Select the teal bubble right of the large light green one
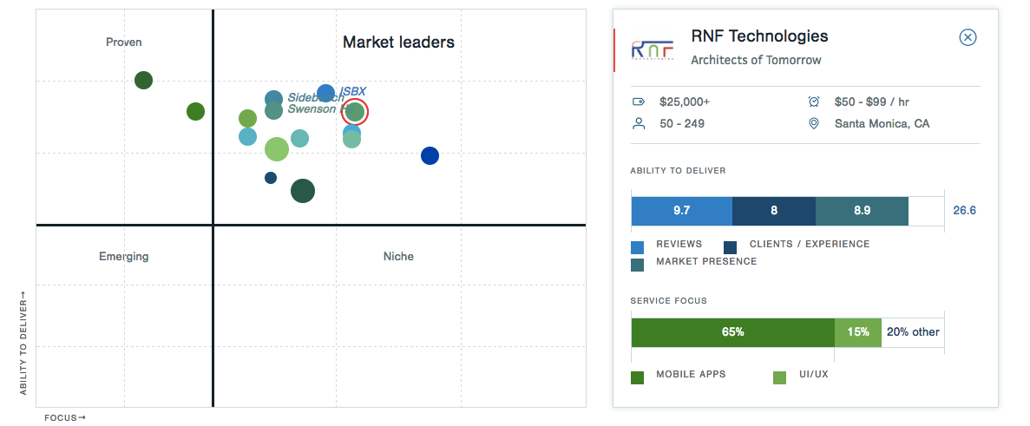Screen dimensions: 1030x426 click(299, 139)
